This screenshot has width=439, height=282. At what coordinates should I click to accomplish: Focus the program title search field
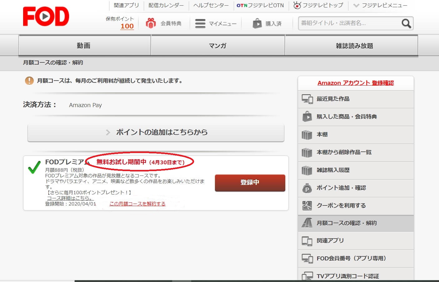click(350, 23)
